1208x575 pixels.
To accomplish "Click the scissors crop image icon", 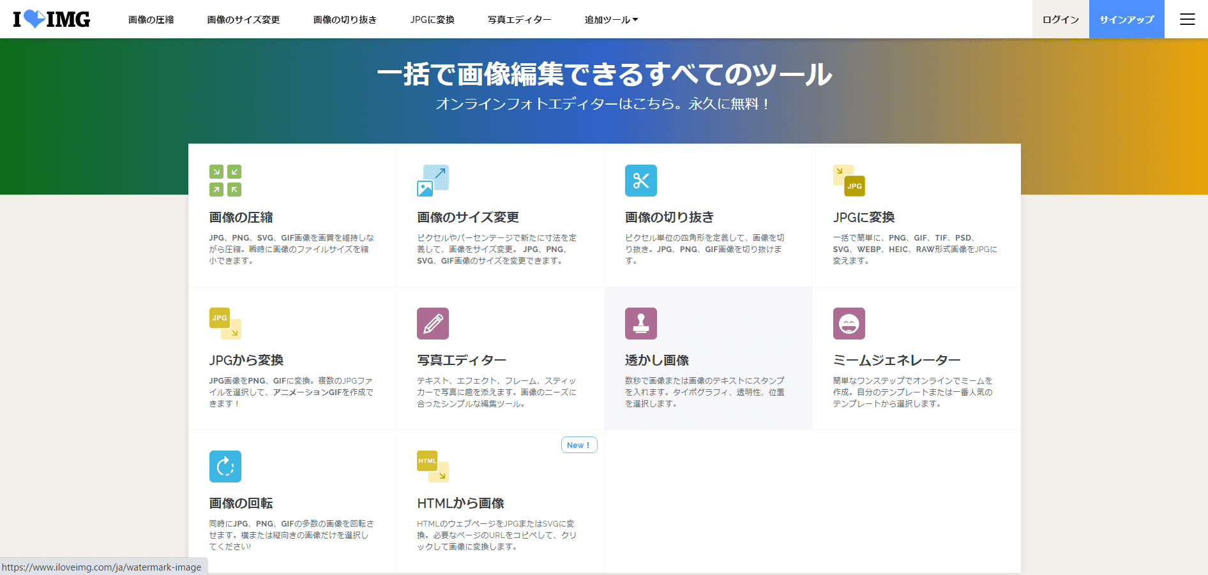I will (640, 181).
